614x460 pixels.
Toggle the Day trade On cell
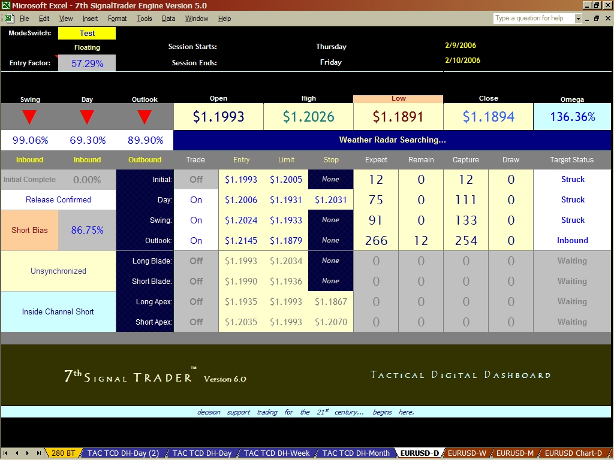[196, 200]
